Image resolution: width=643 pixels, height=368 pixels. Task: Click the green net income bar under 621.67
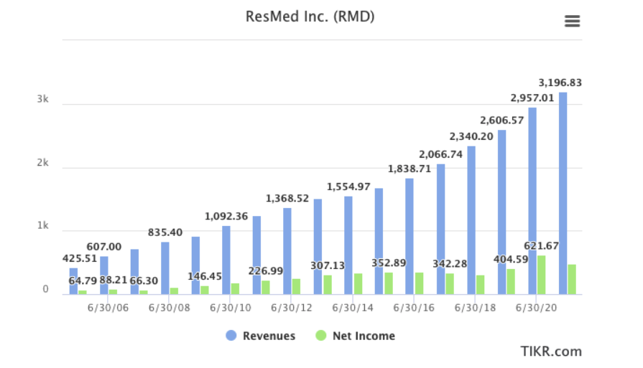[x=541, y=275]
